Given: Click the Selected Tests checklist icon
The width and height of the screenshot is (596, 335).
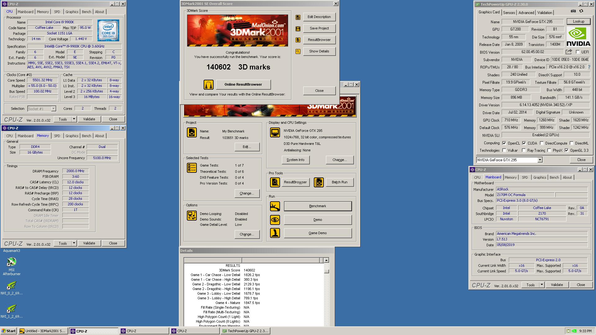Looking at the screenshot, I should (192, 168).
